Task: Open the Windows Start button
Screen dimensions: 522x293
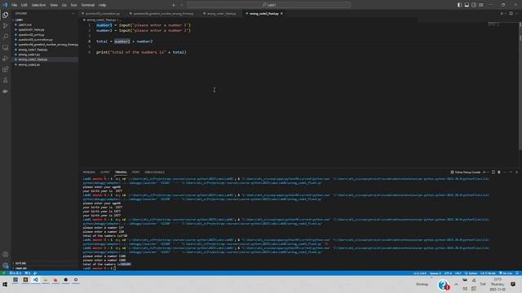Action: pyautogui.click(x=5, y=284)
